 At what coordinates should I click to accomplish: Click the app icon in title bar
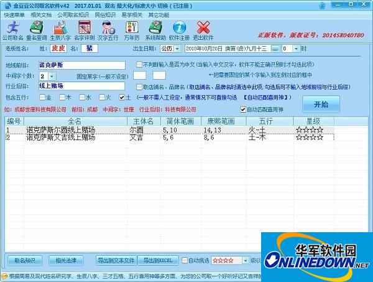tap(8, 6)
